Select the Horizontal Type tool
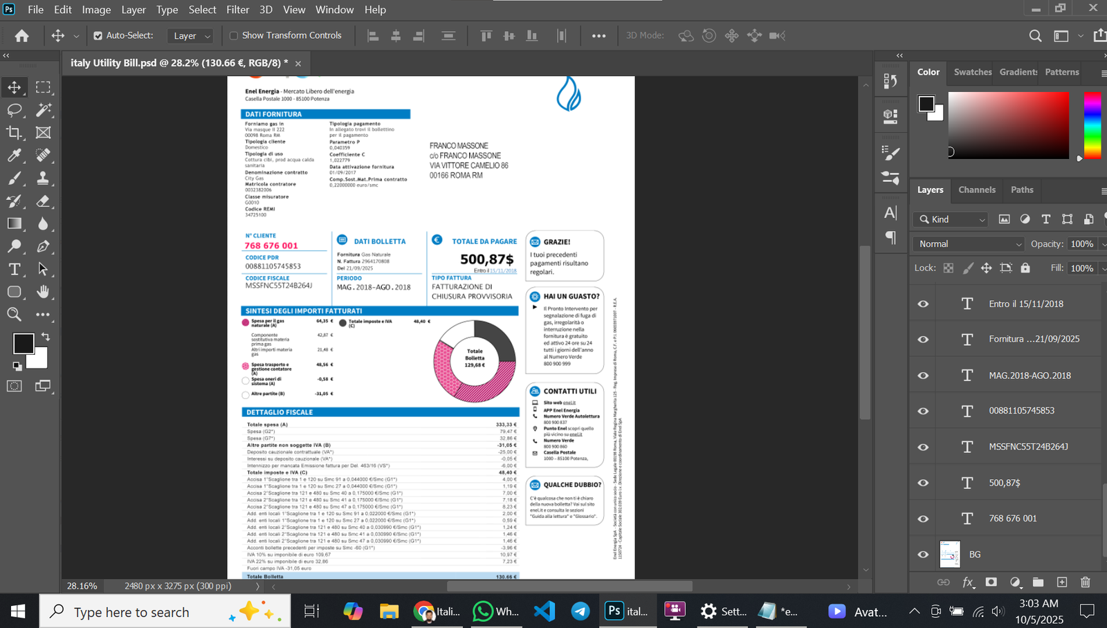This screenshot has height=628, width=1107. pos(15,269)
